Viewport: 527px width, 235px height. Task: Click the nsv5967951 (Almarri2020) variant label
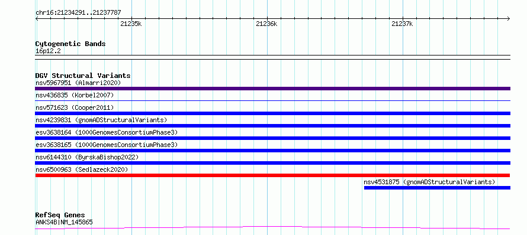[x=78, y=83]
